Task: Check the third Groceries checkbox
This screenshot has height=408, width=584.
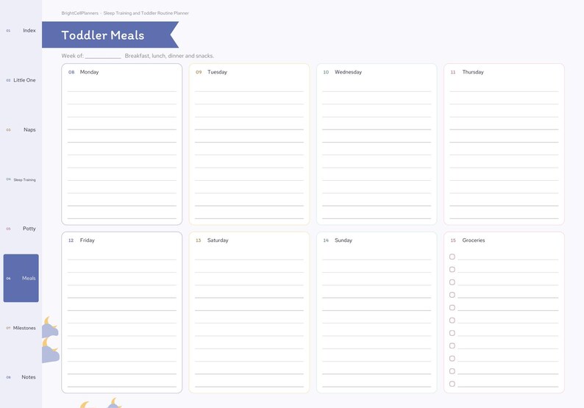Action: [x=452, y=282]
